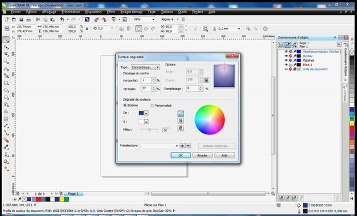Click the add preset plus button
The width and height of the screenshot is (357, 216).
tap(182, 146)
